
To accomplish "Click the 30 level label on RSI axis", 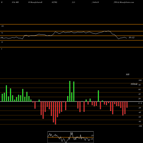I will pyautogui.click(x=2, y=42).
